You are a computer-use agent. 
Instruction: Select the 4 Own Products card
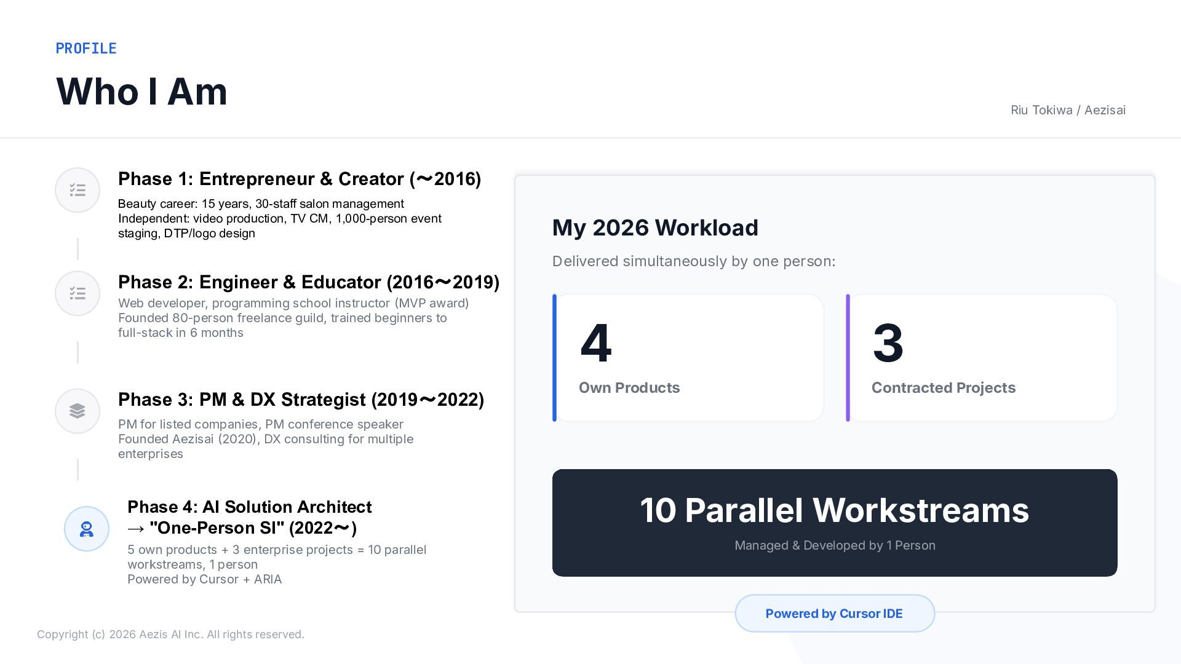pos(689,358)
